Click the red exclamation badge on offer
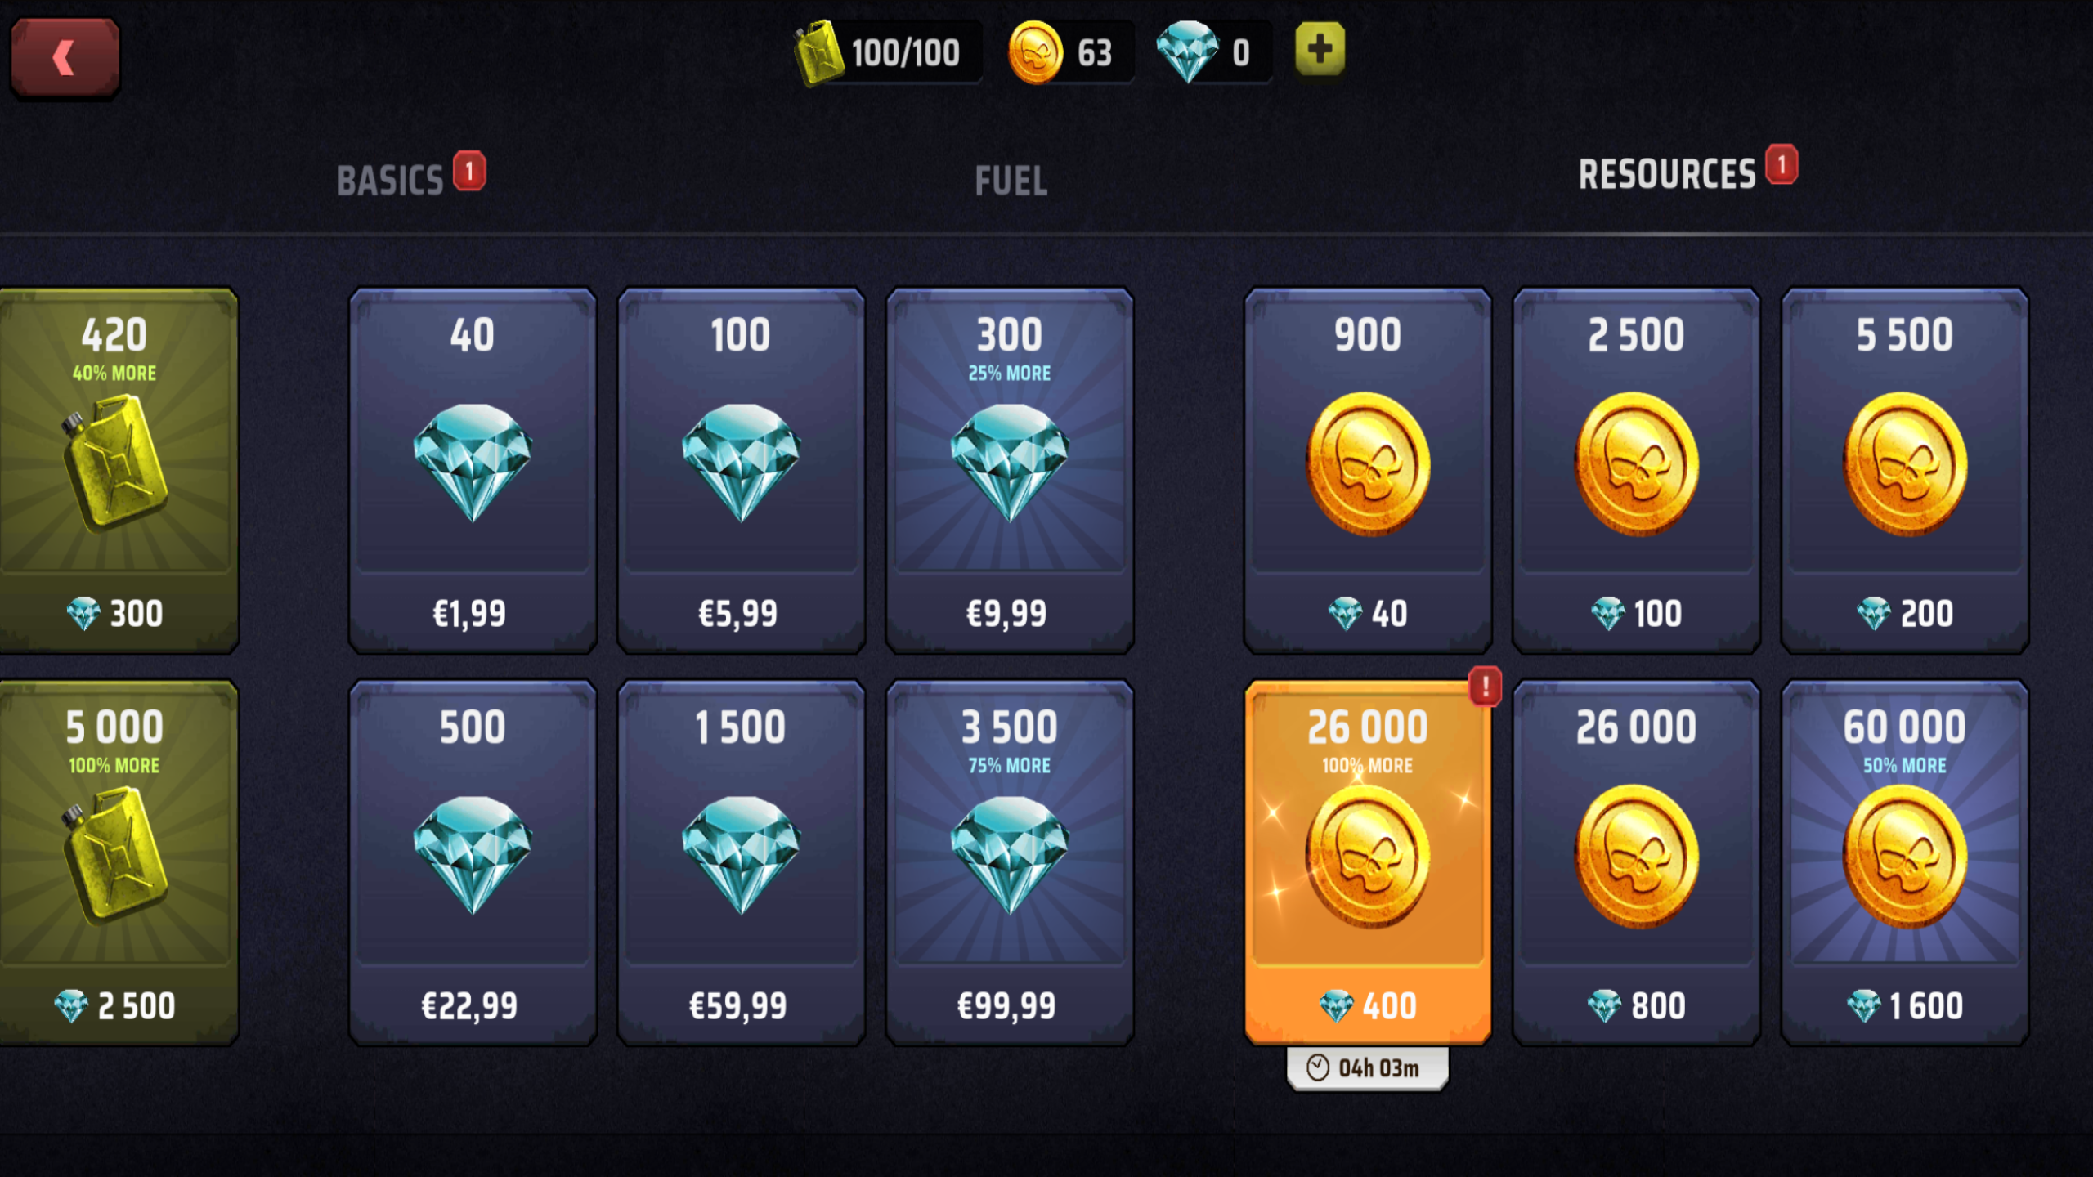The width and height of the screenshot is (2093, 1177). (x=1485, y=686)
